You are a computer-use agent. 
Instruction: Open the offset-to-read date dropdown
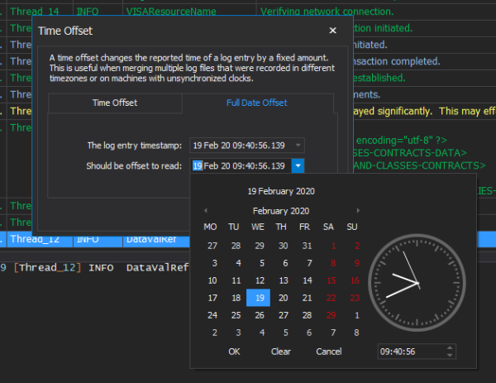tap(298, 165)
